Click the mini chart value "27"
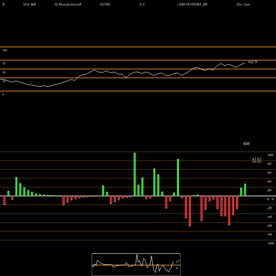This screenshot has height=276, width=276. pos(178,262)
